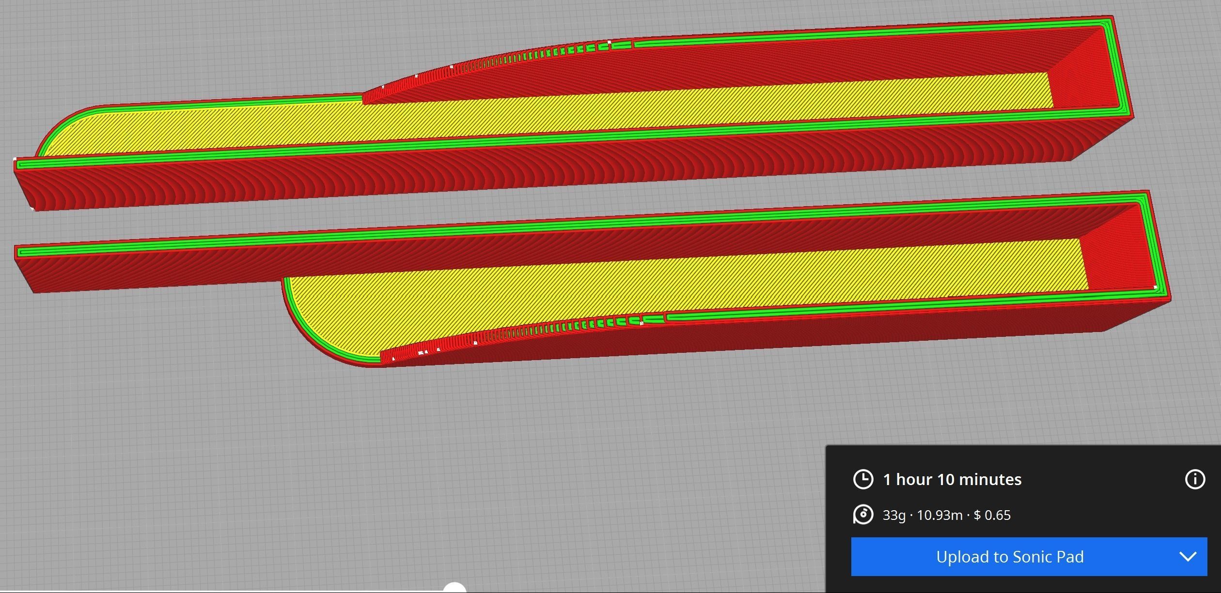Click the filament spool icon
1221x593 pixels.
(x=863, y=515)
